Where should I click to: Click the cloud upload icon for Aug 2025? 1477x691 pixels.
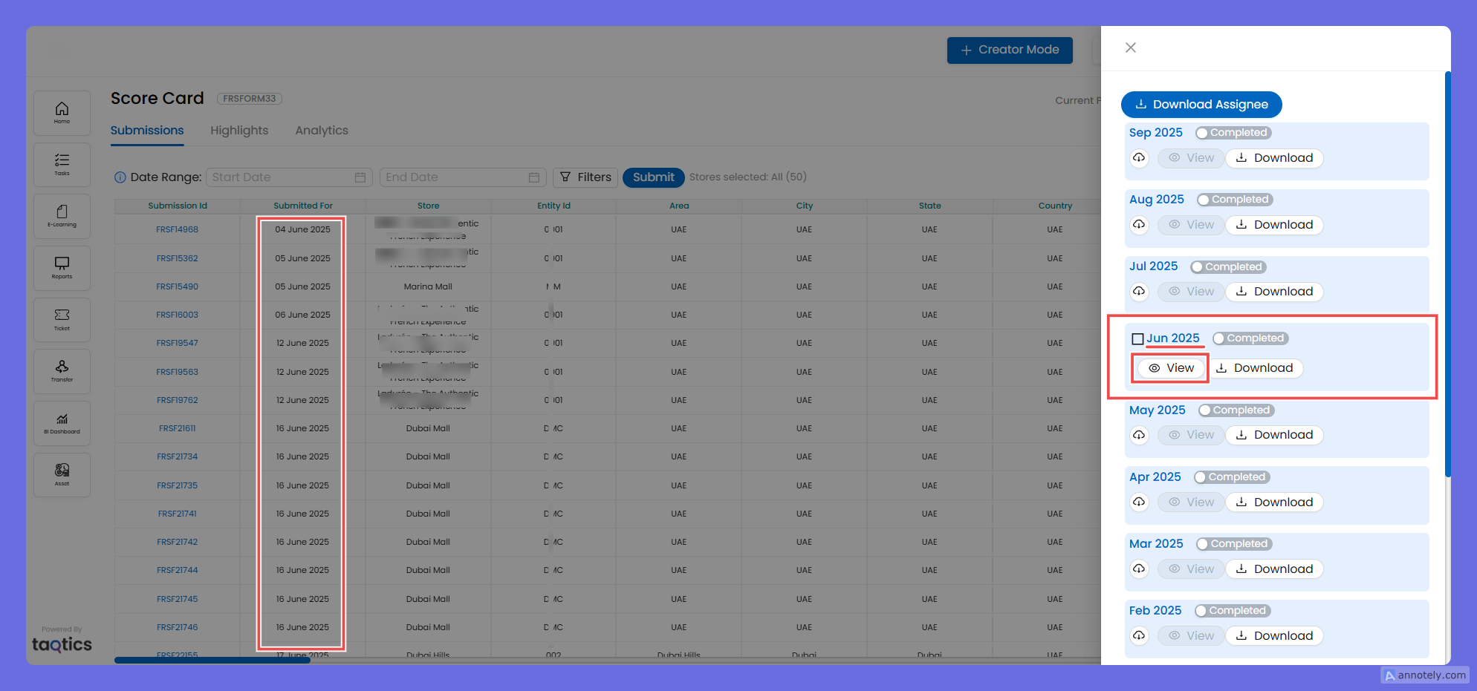[x=1139, y=225]
